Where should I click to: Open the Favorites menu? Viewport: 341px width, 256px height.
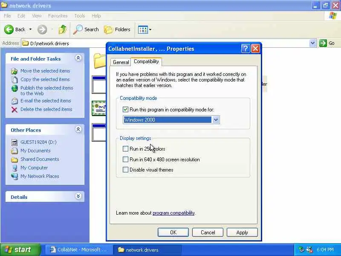click(x=58, y=16)
